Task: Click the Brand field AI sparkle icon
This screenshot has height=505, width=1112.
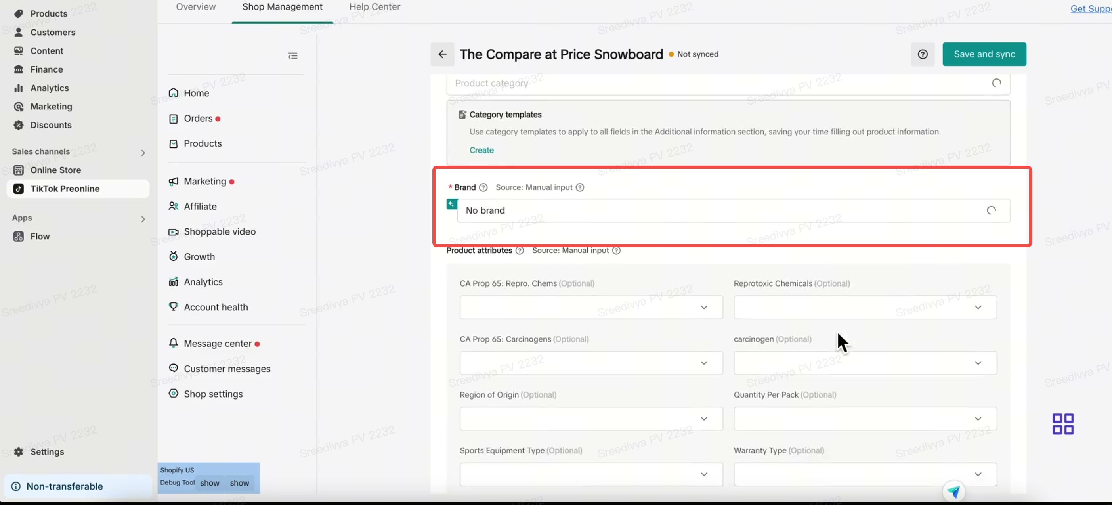Action: point(451,204)
